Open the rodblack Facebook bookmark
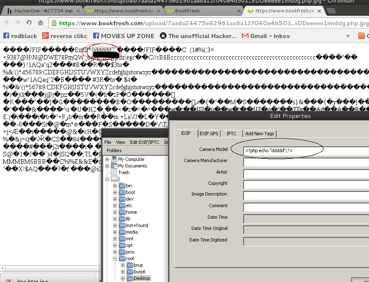This screenshot has height=282, width=369. point(20,36)
